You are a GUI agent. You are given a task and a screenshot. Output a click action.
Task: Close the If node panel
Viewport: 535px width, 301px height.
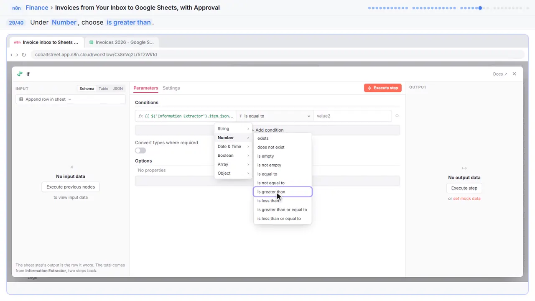pyautogui.click(x=515, y=74)
